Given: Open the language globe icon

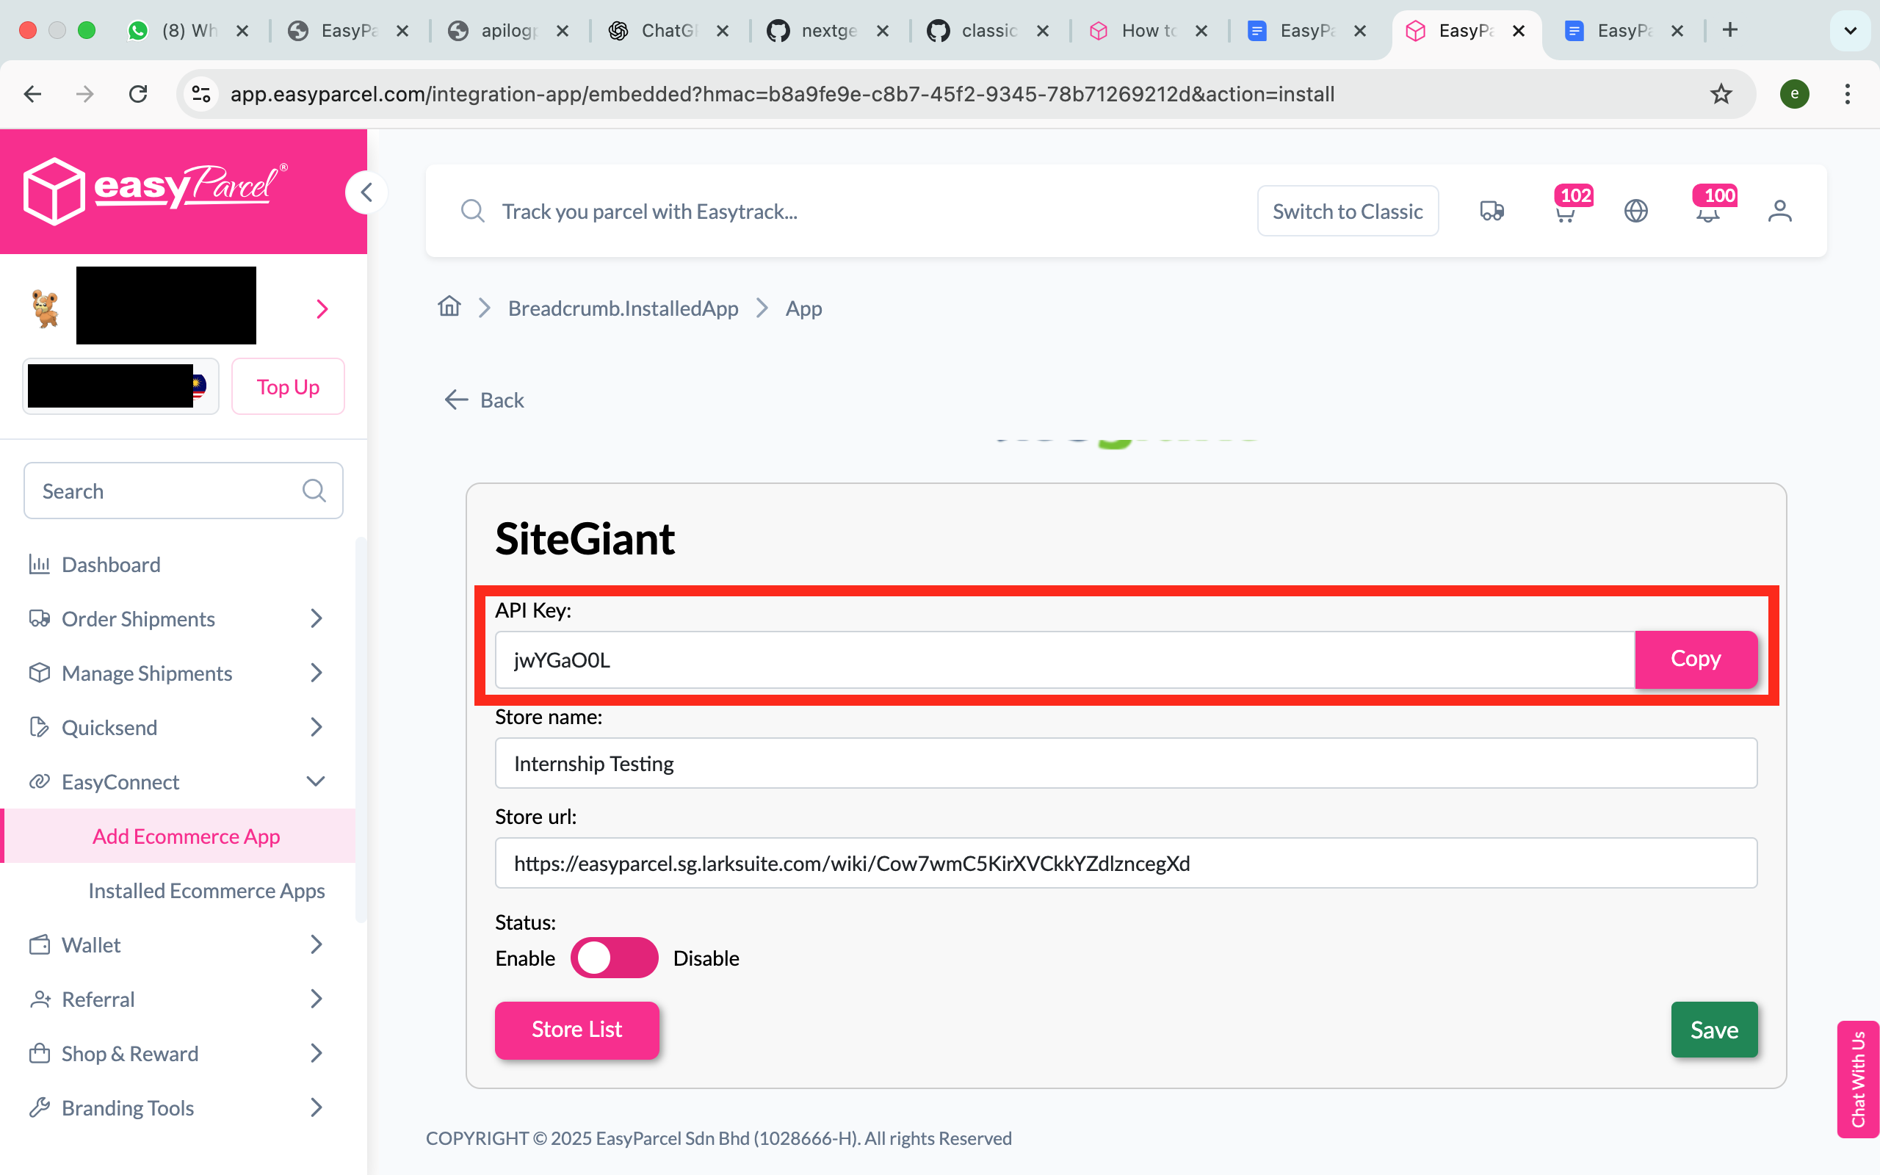Looking at the screenshot, I should [x=1636, y=211].
